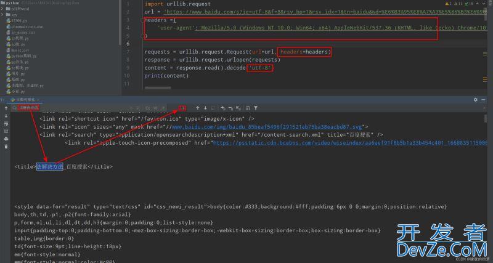
Task: Click 'body,th,td,.p1,.p2{font-family:arial}' line
Action: click(73, 214)
